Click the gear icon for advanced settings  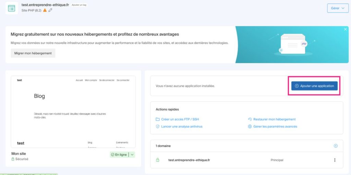[250, 126]
